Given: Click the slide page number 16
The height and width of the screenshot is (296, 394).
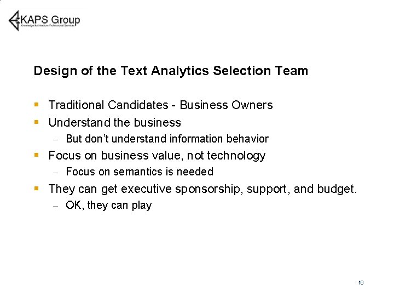Looking at the screenshot, I should 361,282.
